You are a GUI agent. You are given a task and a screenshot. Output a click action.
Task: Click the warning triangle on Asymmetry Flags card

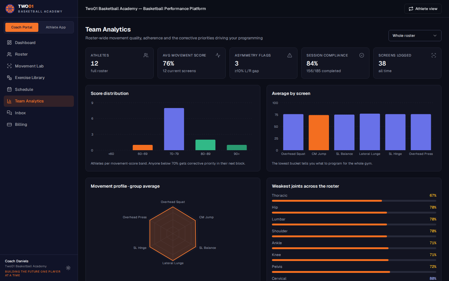pyautogui.click(x=290, y=55)
